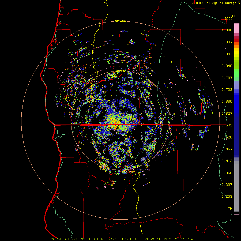This screenshot has height=241, width=241.
Task: Click the 0.733 scale value
Action: [x=227, y=90]
